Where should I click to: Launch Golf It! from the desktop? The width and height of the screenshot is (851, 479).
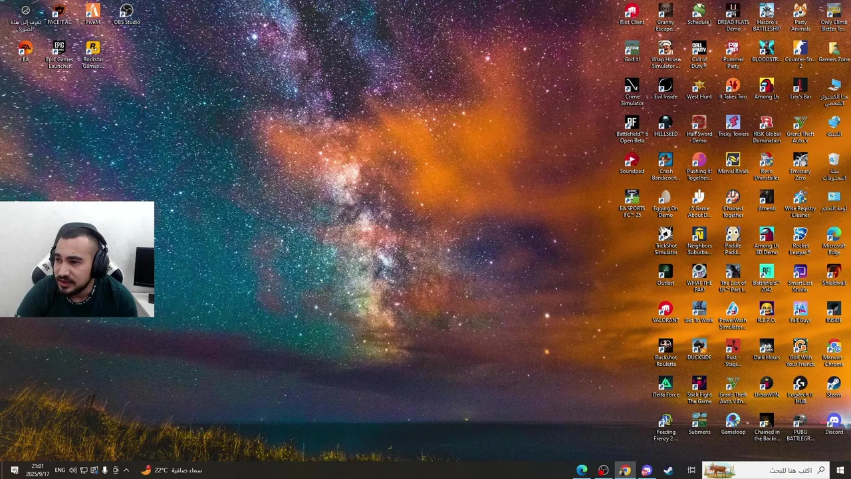pyautogui.click(x=632, y=52)
